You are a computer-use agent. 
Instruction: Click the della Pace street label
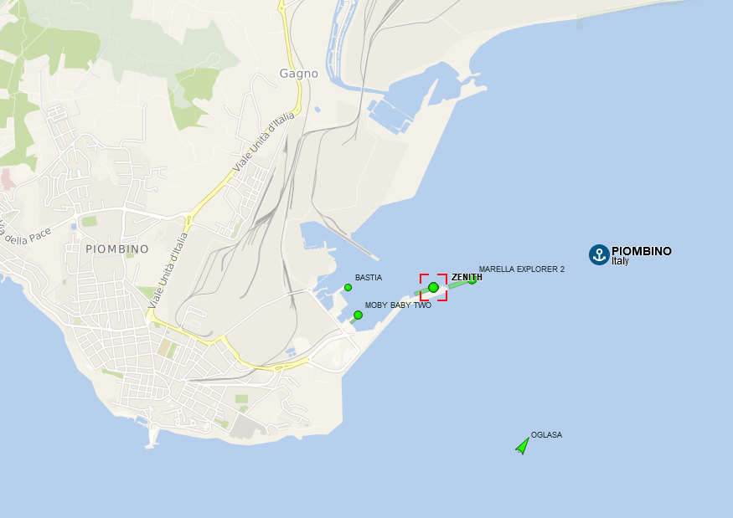coord(26,234)
